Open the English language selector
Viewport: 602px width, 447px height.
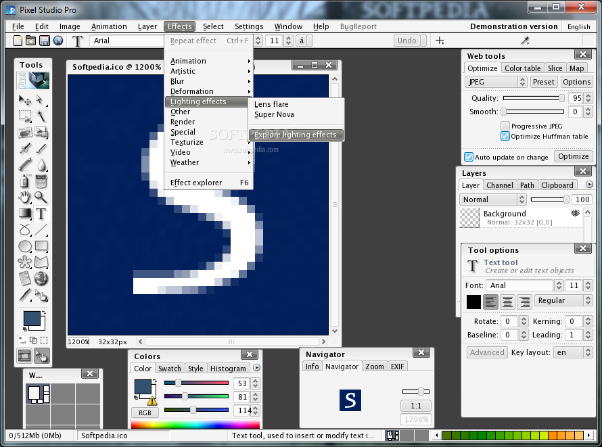(578, 27)
